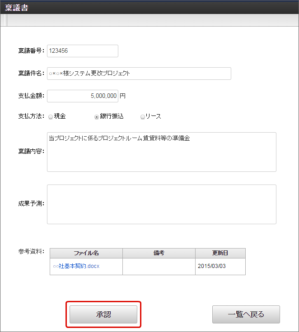Select the 現金 payment method
Viewport: 299px width, 332px height.
tap(51, 116)
